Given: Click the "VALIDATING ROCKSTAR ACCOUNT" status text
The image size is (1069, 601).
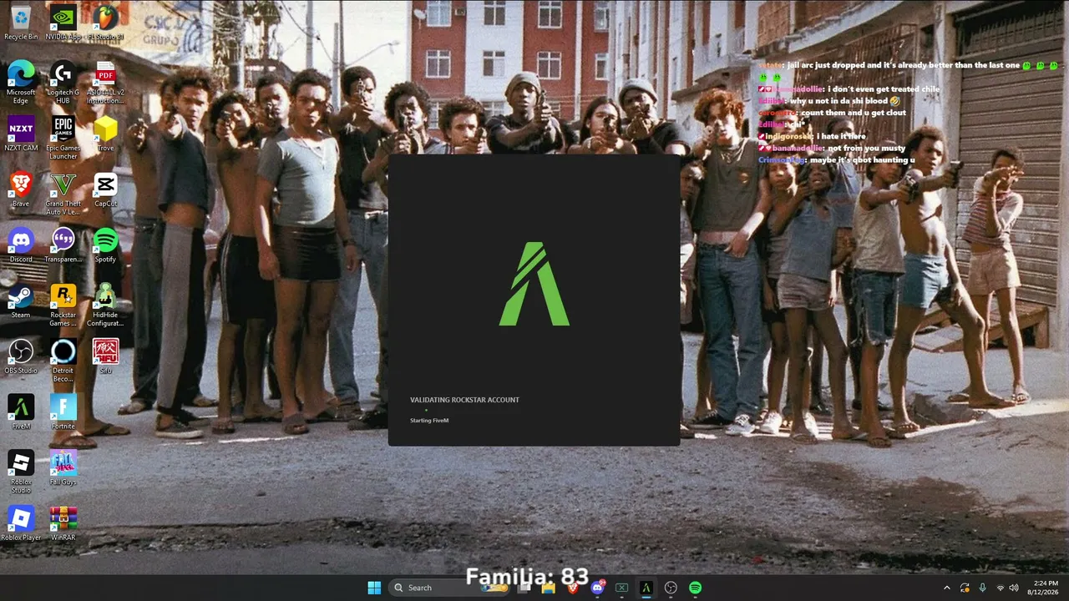Looking at the screenshot, I should [x=464, y=400].
